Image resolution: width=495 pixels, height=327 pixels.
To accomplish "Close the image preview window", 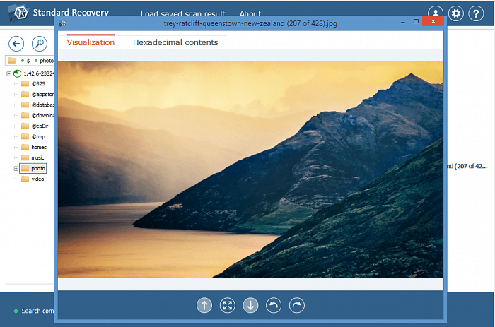I will click(x=433, y=22).
